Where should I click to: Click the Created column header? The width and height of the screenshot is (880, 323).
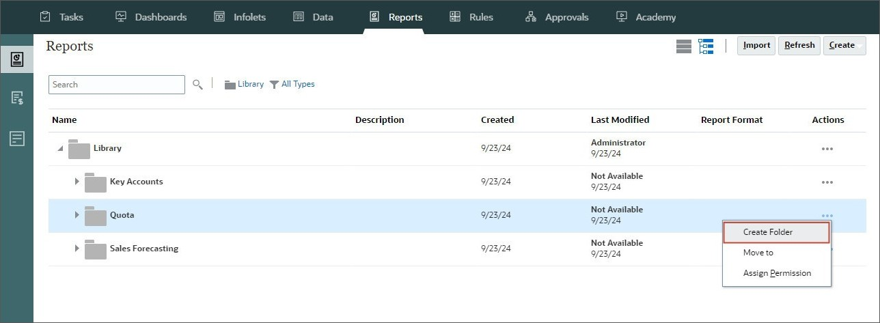click(497, 120)
